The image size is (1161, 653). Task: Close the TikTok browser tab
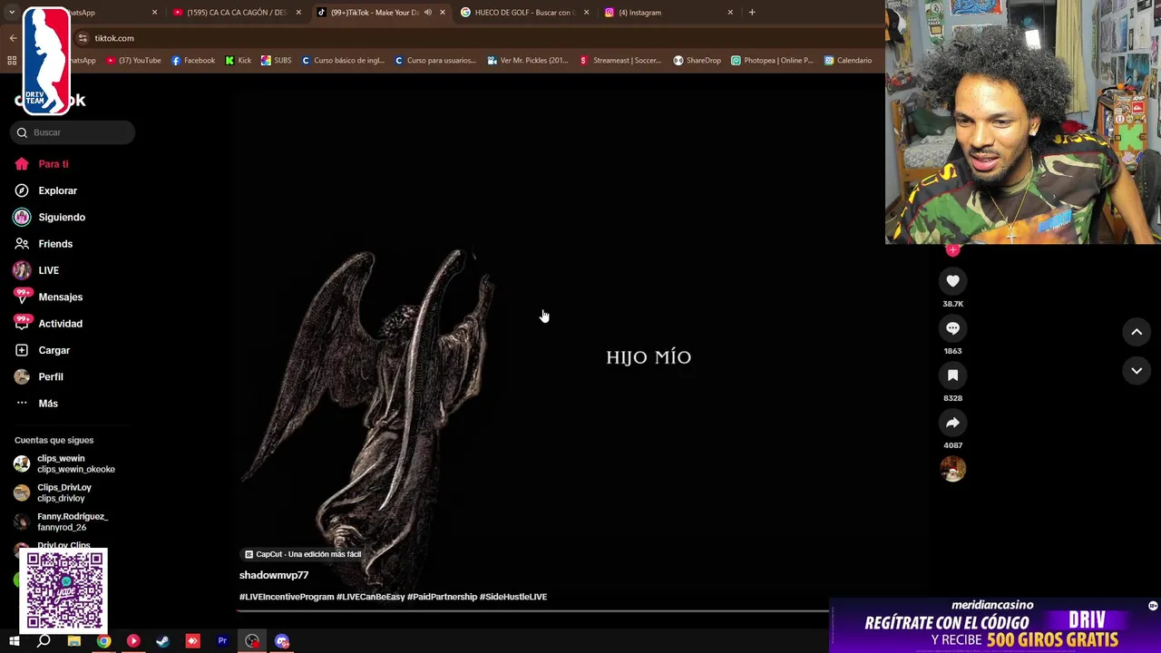[x=442, y=13]
